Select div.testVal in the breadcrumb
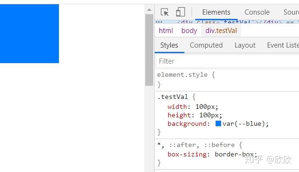Viewport: 299px width, 172px height. pyautogui.click(x=221, y=31)
